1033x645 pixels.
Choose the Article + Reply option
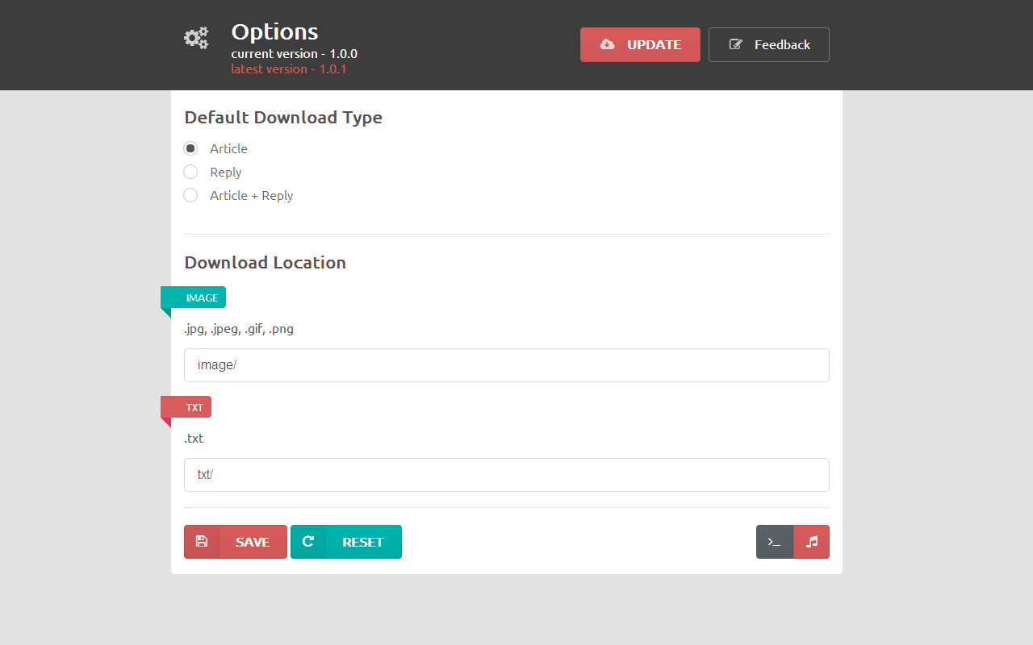coord(190,195)
